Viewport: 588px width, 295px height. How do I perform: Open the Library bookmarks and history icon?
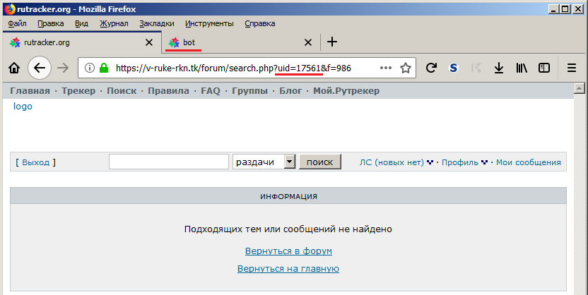(x=522, y=68)
